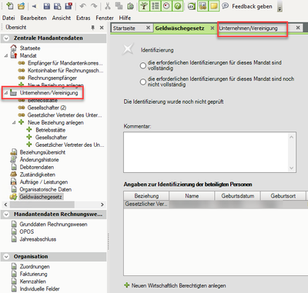Click the Aufträge / Leistungen icon
Image resolution: width=308 pixels, height=293 pixels.
14,182
